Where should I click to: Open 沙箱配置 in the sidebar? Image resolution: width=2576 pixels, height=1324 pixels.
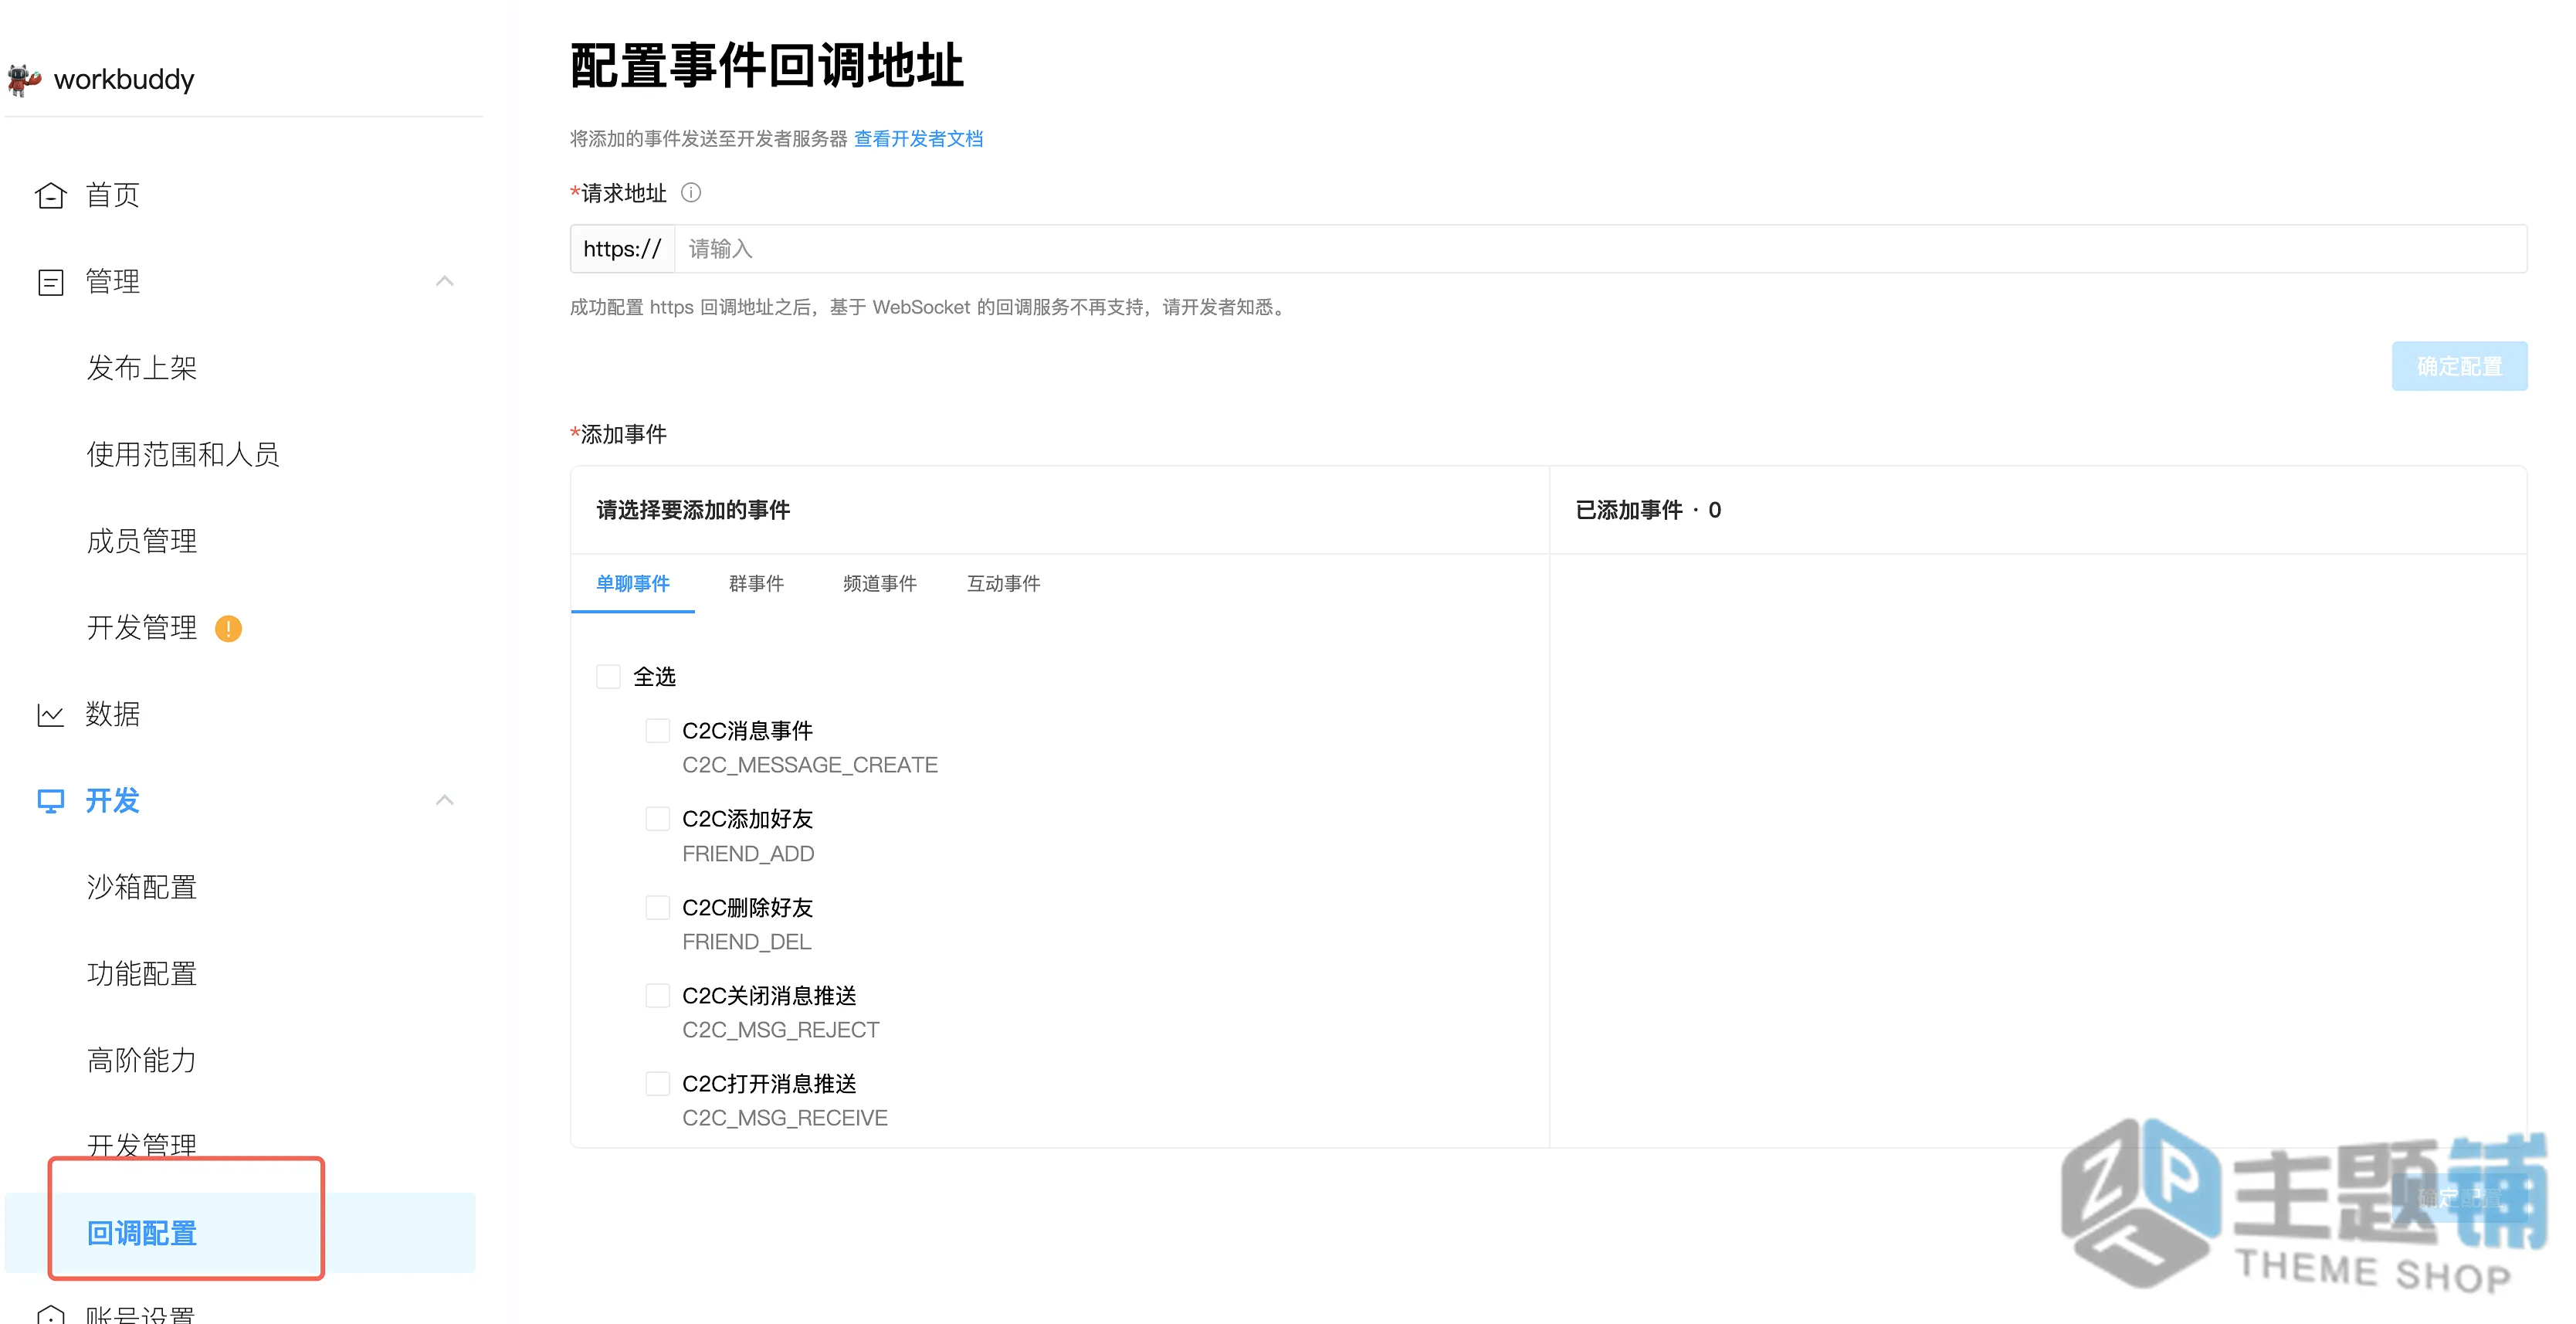click(x=141, y=887)
